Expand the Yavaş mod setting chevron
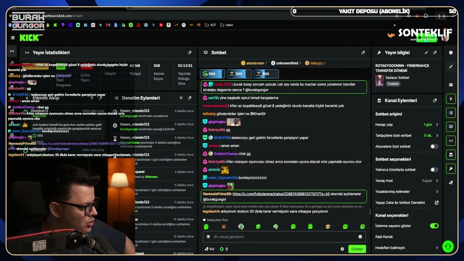Screen dimensions: 464x261 coord(437,181)
